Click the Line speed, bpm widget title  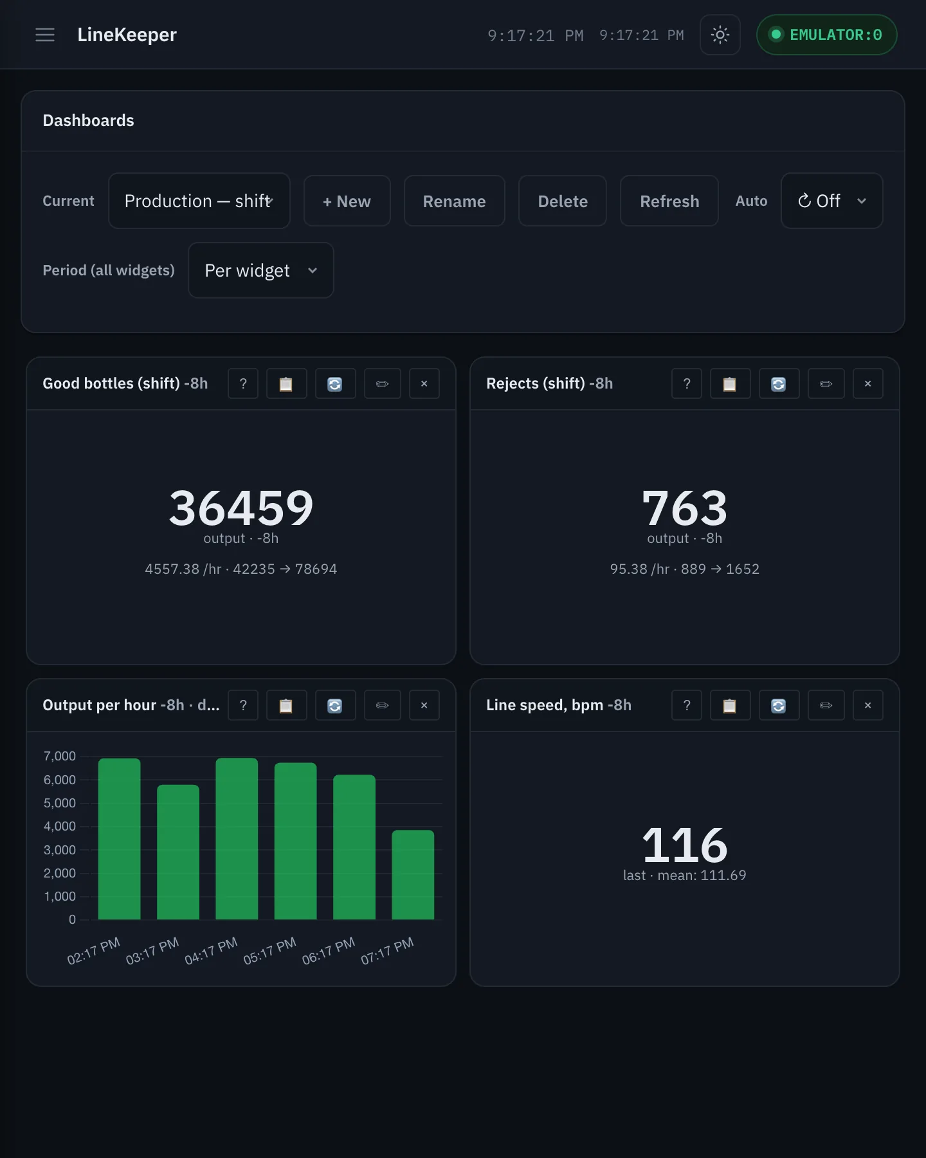[559, 705]
